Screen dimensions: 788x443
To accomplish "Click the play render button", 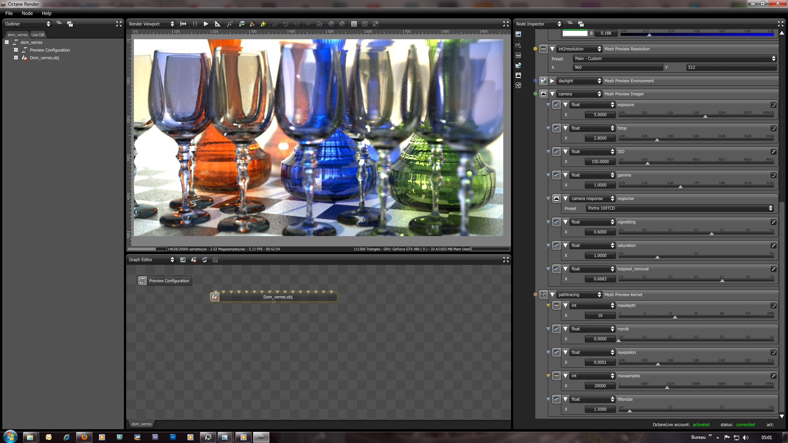I will 206,24.
